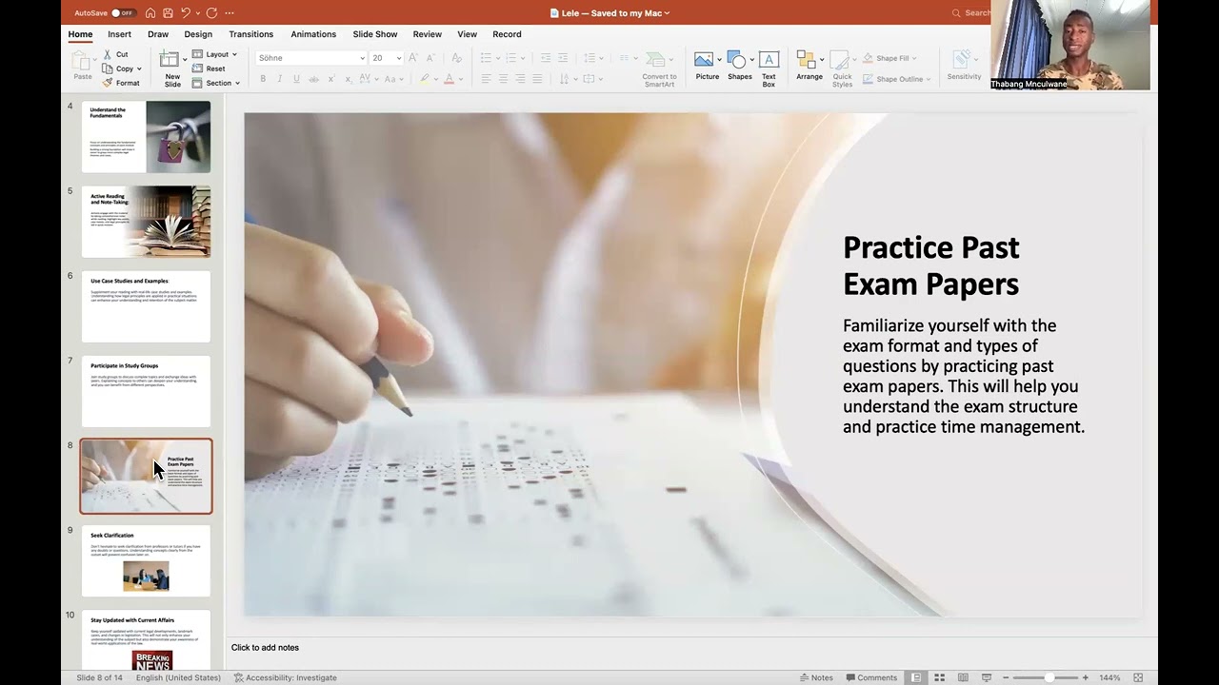1219x685 pixels.
Task: Open the Draw tab
Action: point(158,34)
